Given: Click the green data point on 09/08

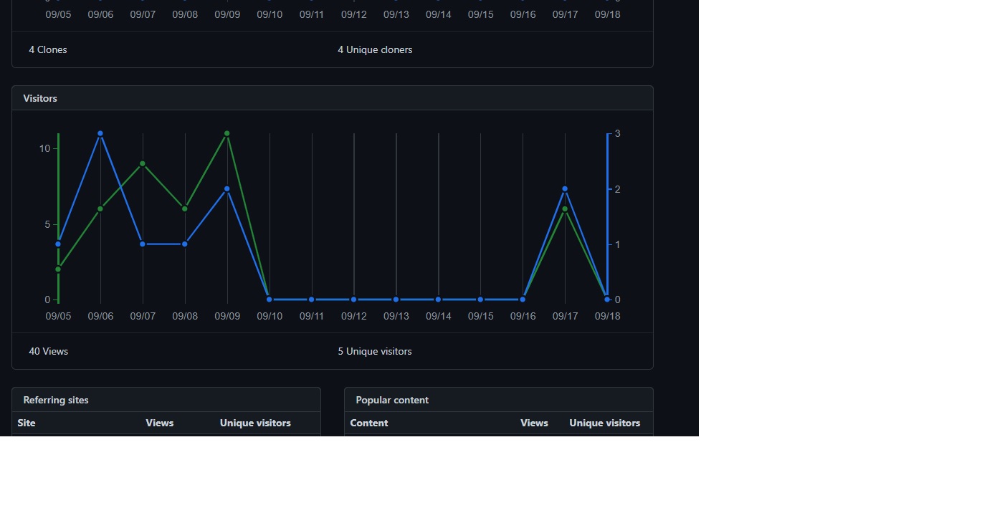Looking at the screenshot, I should (185, 209).
